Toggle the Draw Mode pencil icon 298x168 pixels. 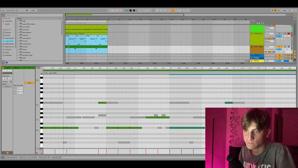pos(272,10)
